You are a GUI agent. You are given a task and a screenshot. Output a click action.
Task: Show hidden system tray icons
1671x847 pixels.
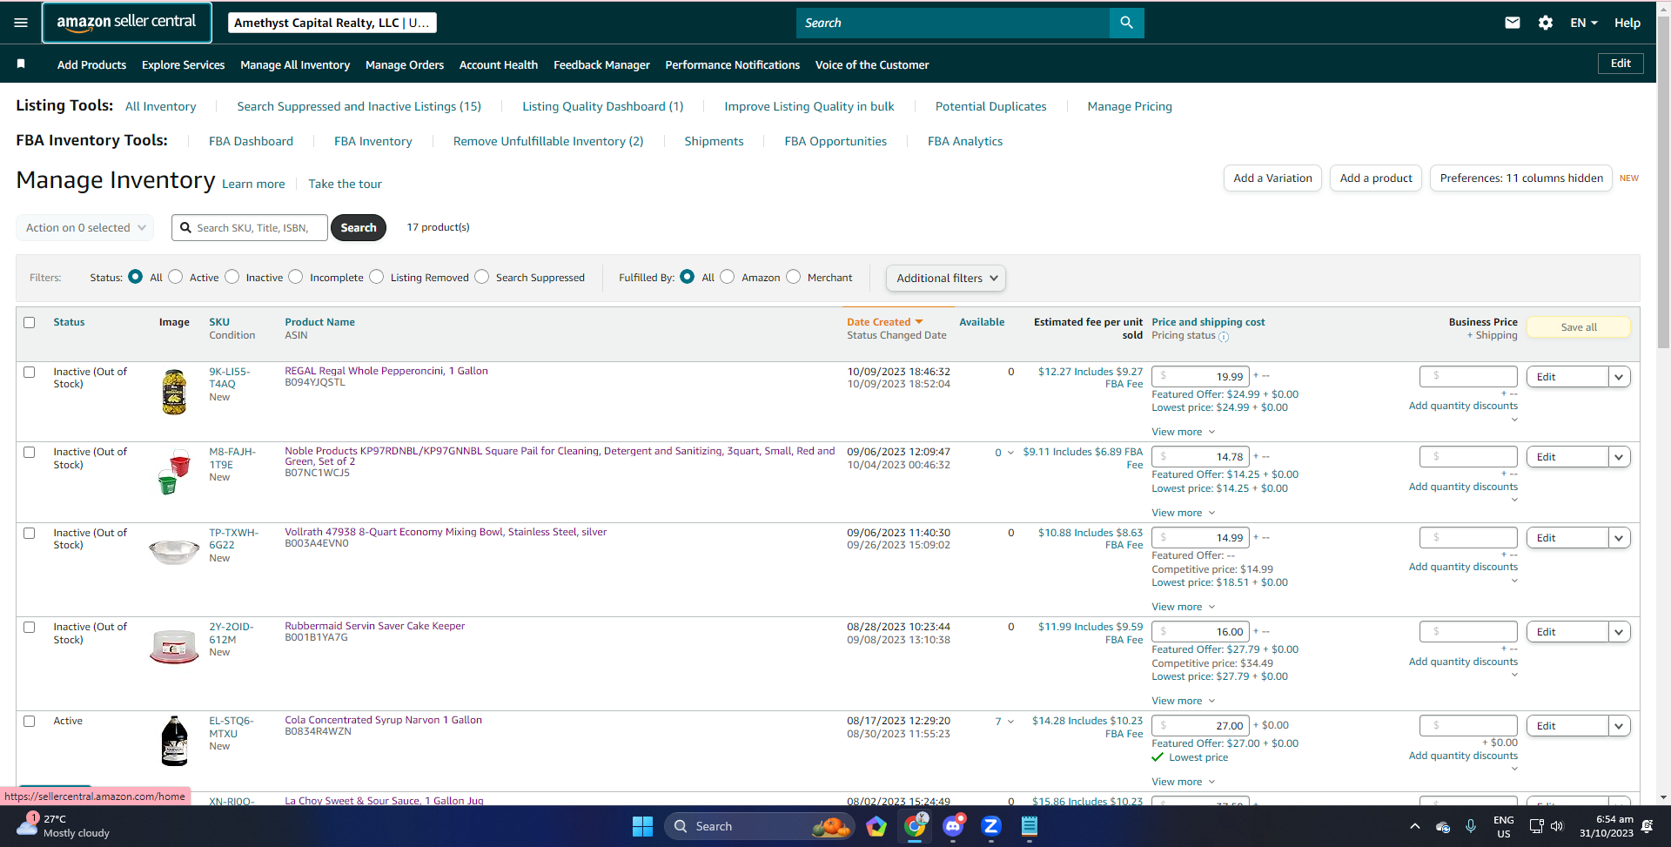[1415, 826]
